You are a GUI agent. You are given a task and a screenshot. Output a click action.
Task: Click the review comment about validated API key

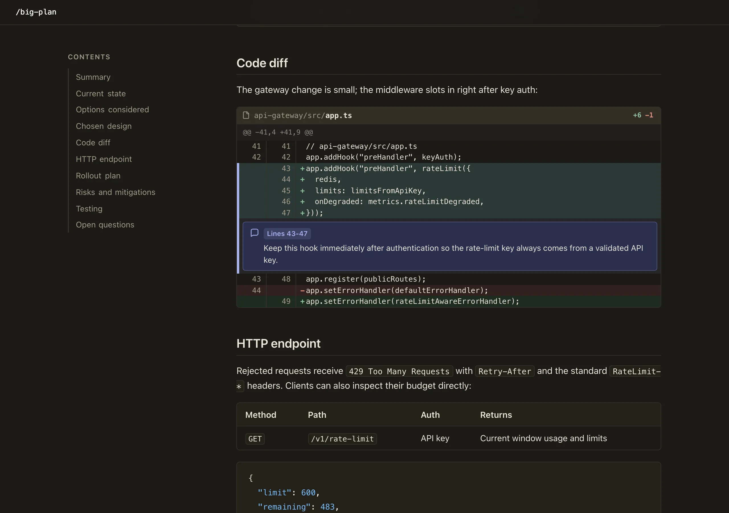point(453,254)
